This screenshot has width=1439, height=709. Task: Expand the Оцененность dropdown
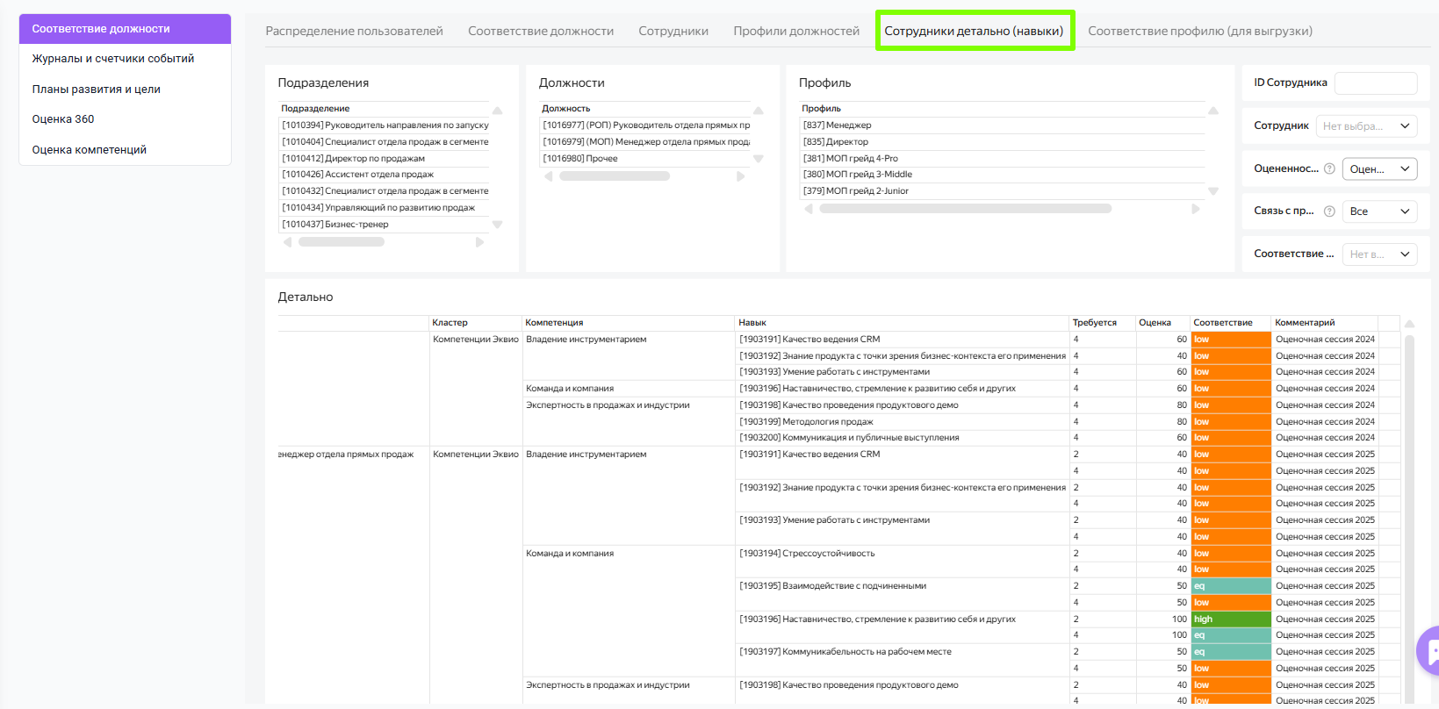(x=1379, y=168)
